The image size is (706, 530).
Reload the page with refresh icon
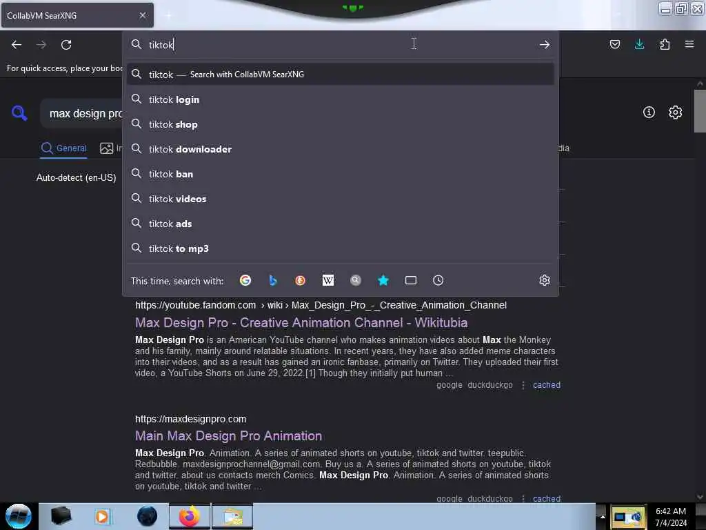click(x=66, y=45)
